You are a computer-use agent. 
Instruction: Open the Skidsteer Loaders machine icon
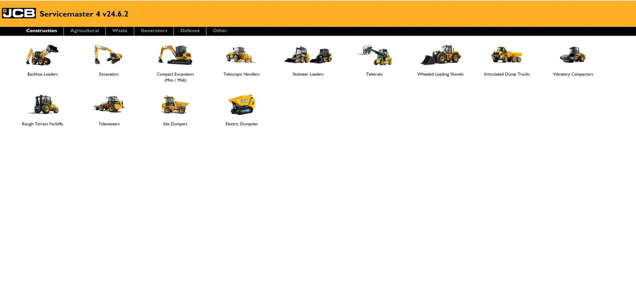[308, 56]
